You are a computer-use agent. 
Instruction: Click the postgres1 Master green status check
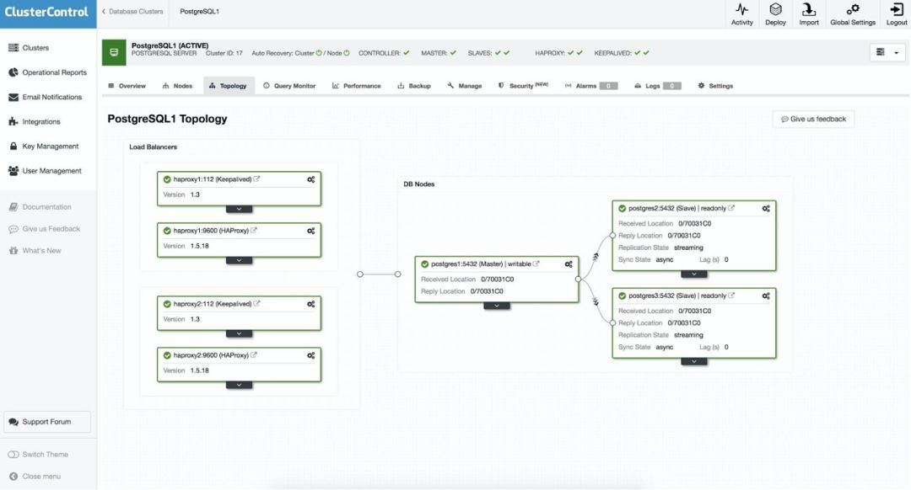(424, 264)
